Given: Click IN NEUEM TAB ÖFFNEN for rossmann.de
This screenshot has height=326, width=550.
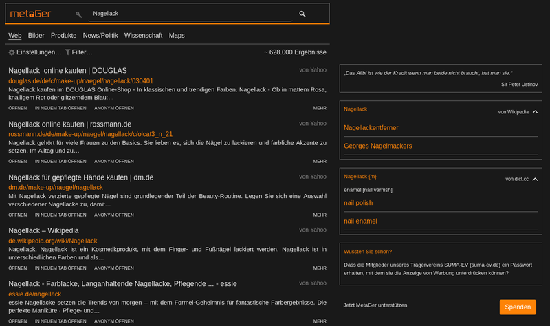Looking at the screenshot, I should [60, 162].
